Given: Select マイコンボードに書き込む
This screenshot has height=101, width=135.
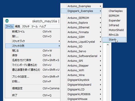Looking at the screenshot, I should [33, 65].
